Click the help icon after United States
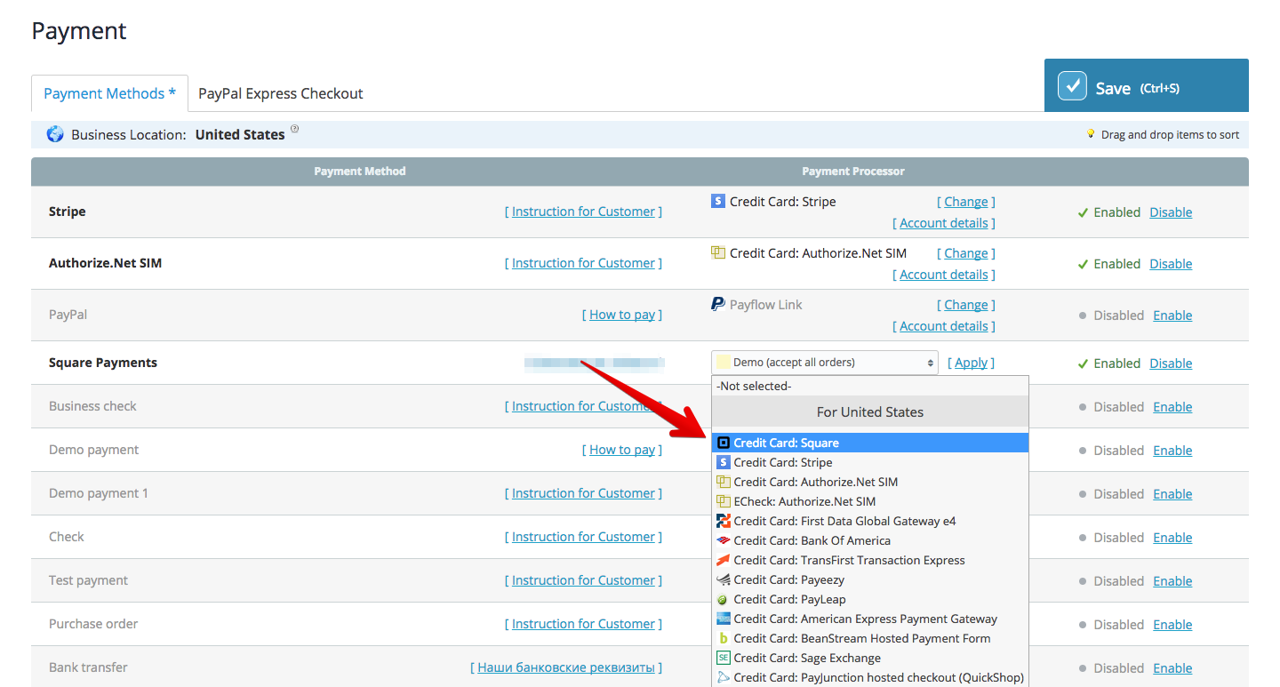Image resolution: width=1280 pixels, height=687 pixels. [x=295, y=129]
